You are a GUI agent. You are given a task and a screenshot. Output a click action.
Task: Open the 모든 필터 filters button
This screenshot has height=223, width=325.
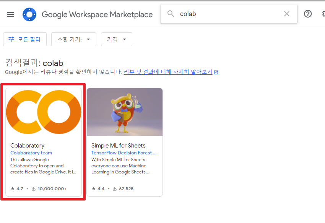point(25,39)
